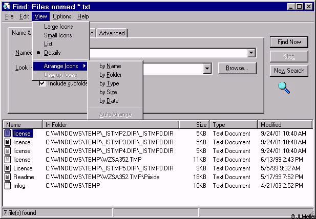Expand the Named combo box dropdown
Viewport: 316px width, 219px height.
click(x=251, y=53)
